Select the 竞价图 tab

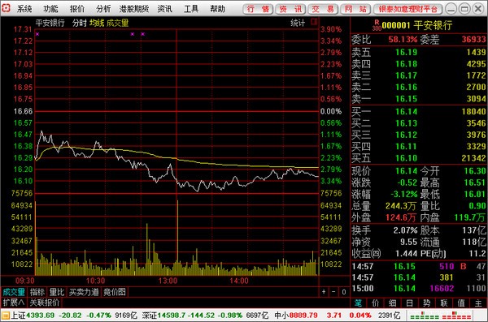click(114, 292)
